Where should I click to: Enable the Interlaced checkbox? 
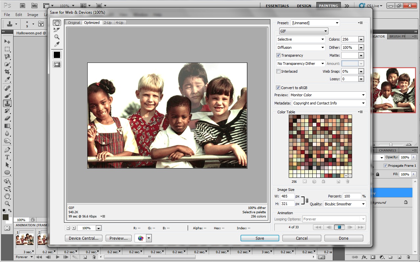click(x=279, y=71)
